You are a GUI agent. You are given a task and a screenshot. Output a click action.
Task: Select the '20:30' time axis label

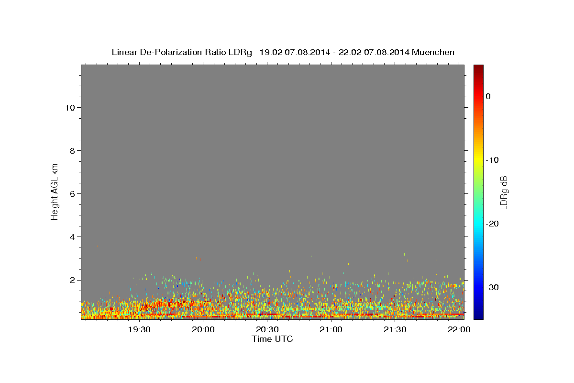[x=267, y=330]
